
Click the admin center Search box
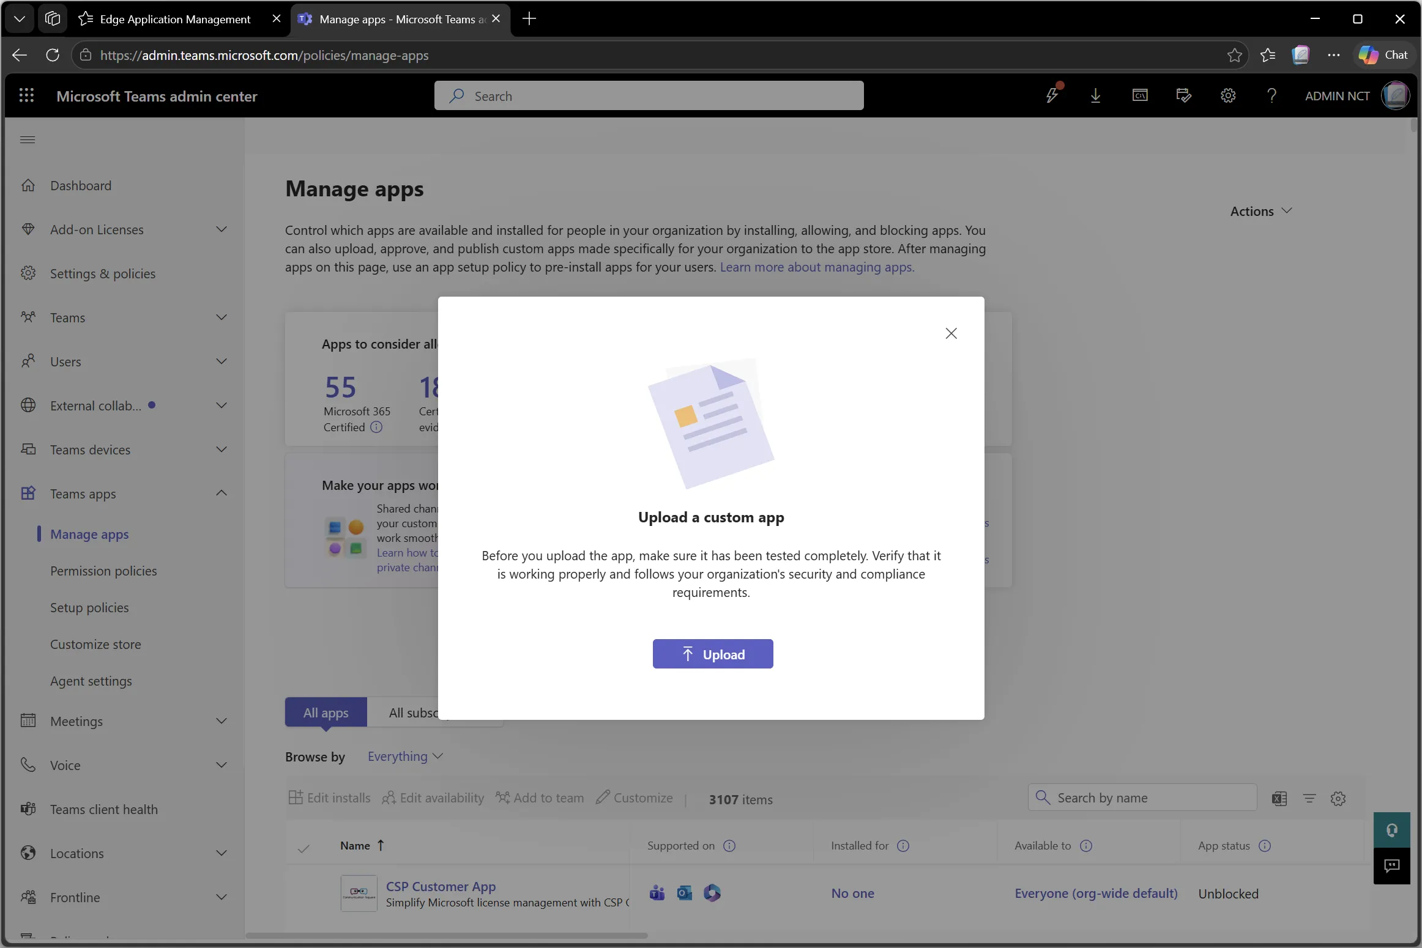pyautogui.click(x=649, y=96)
